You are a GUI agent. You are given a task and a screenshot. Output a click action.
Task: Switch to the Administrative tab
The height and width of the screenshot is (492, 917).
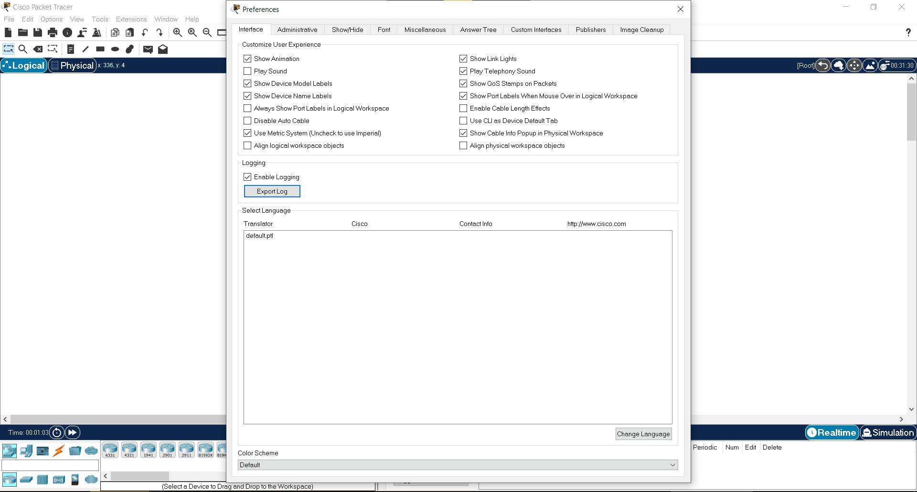pyautogui.click(x=297, y=30)
